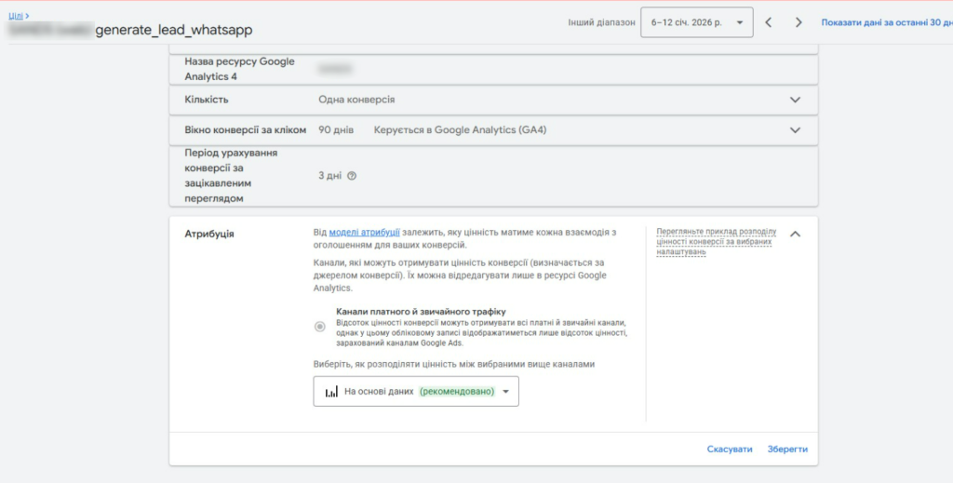Click 'Показати дані за останні 30 дн' link

coord(886,22)
